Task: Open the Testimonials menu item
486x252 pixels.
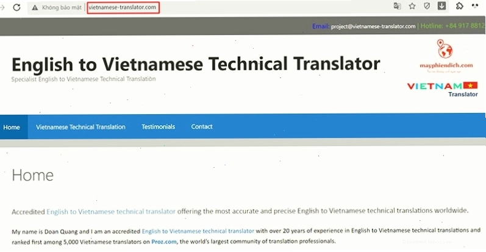Action: (158, 126)
